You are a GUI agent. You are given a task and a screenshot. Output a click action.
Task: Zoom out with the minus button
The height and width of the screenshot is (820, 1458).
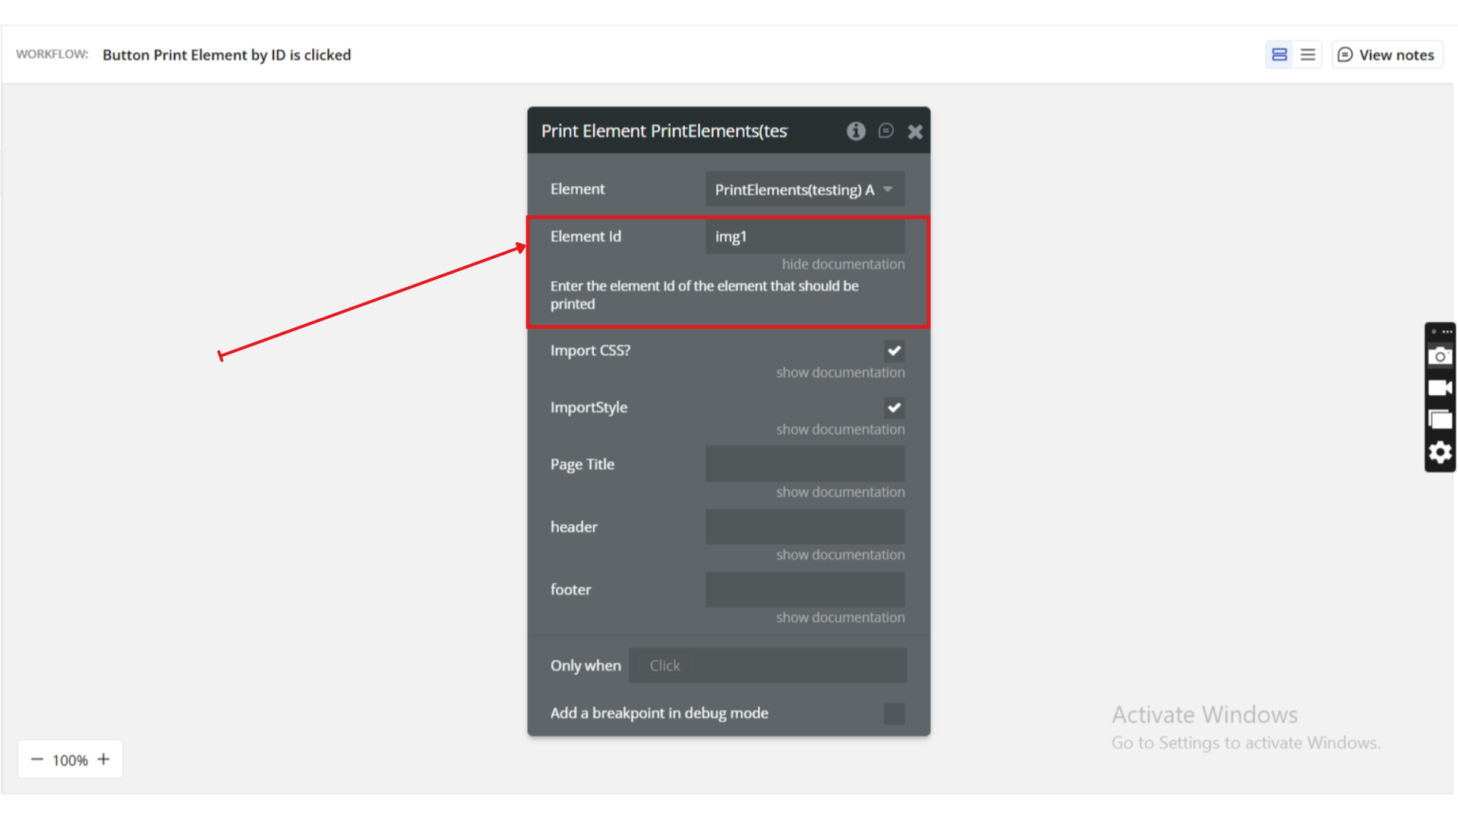point(36,759)
